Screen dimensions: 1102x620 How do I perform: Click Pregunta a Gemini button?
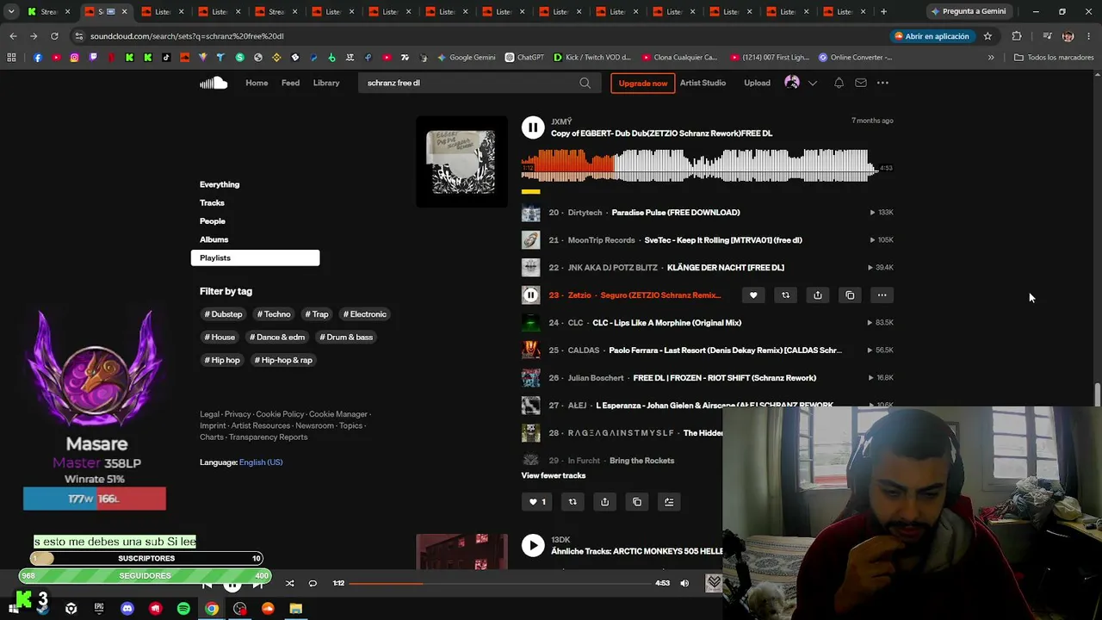click(968, 11)
